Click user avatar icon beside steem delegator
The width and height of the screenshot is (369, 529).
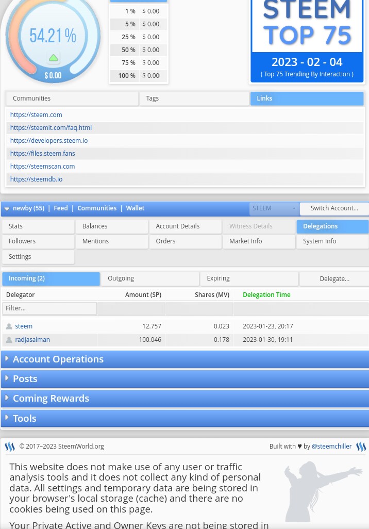pos(9,326)
